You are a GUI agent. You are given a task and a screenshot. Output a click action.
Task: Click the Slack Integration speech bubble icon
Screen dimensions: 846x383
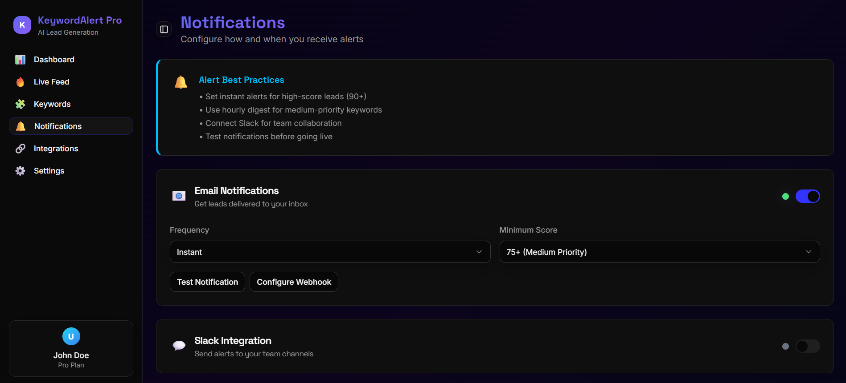tap(179, 346)
